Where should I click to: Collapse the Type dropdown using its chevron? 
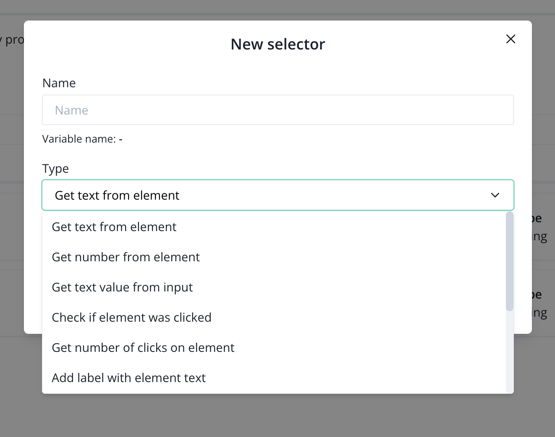(495, 195)
